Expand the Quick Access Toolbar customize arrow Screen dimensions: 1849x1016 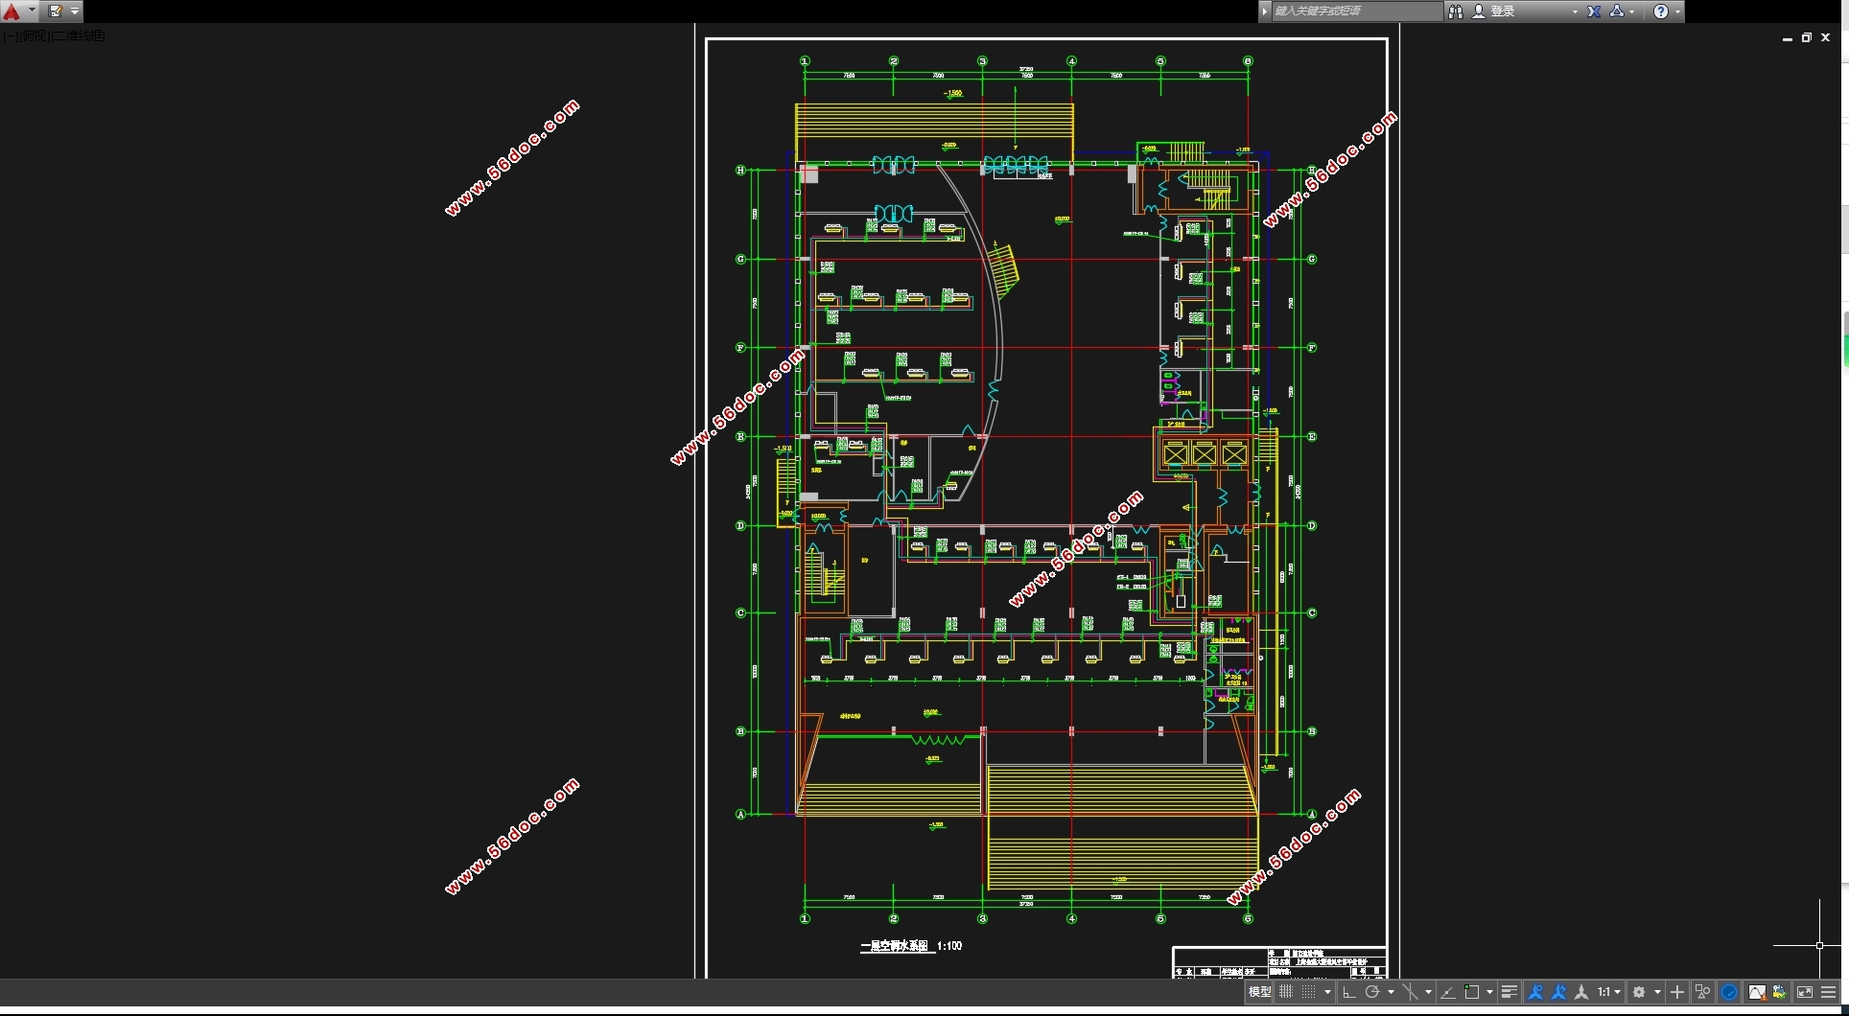pyautogui.click(x=75, y=12)
